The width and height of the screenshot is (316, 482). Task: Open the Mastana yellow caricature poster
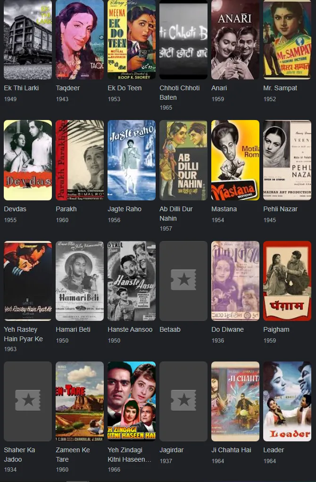tap(235, 160)
